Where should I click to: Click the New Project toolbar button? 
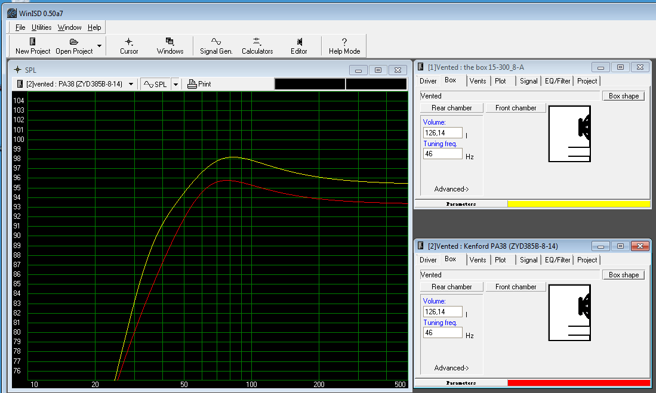(33, 46)
